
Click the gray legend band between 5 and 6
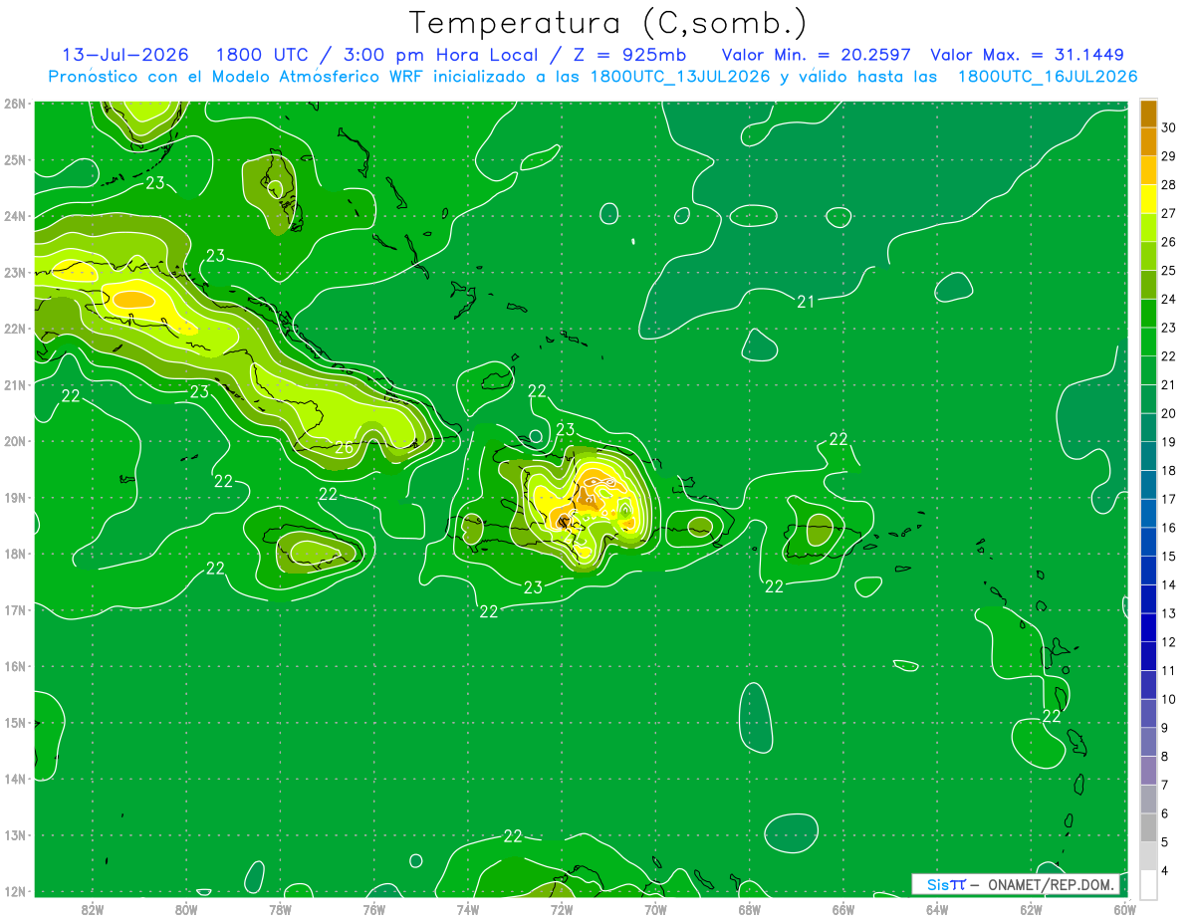1148,827
